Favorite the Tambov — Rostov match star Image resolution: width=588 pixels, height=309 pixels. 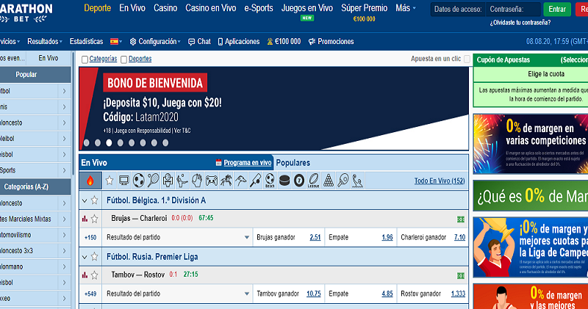pos(95,275)
